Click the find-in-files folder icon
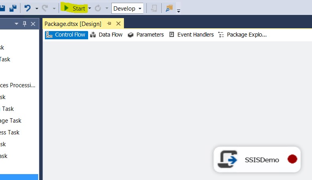The image size is (312, 180). 169,8
